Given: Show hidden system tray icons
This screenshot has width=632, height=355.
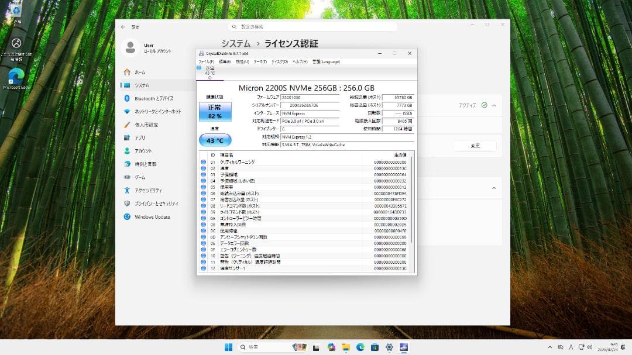Looking at the screenshot, I should click(549, 347).
